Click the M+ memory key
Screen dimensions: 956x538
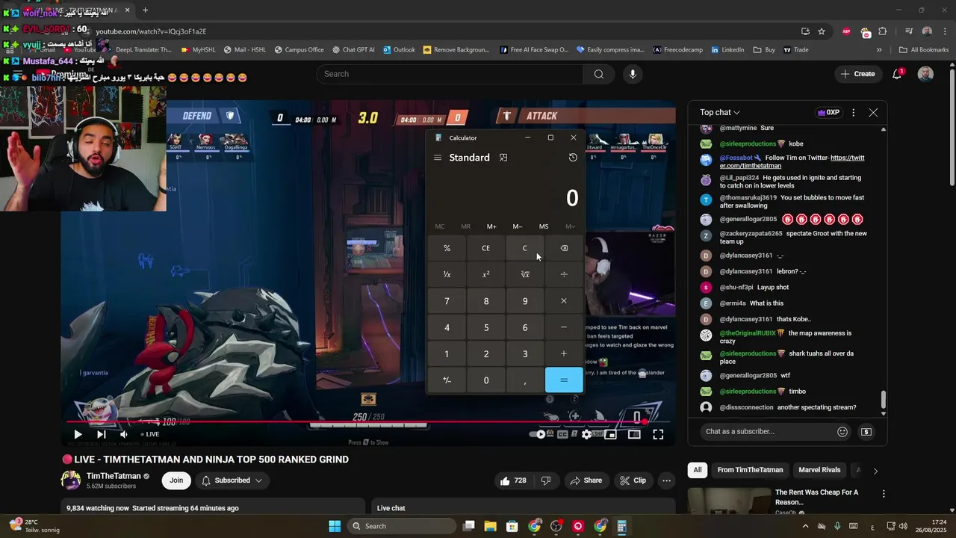point(491,226)
